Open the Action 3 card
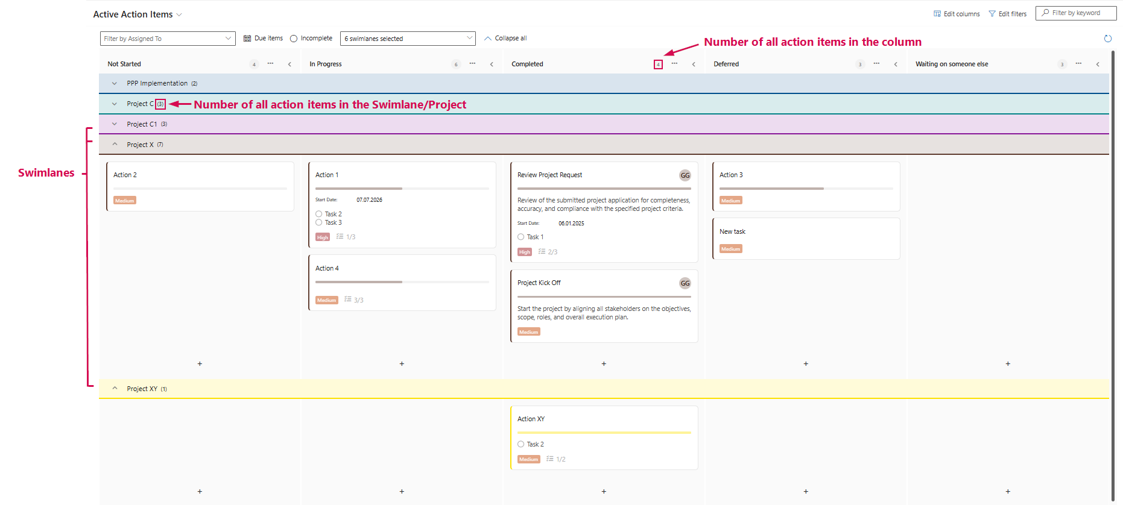 click(806, 186)
